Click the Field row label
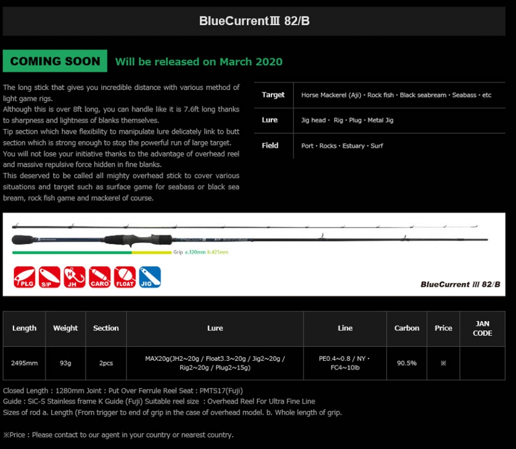Viewport: 516px width, 449px height. (270, 146)
